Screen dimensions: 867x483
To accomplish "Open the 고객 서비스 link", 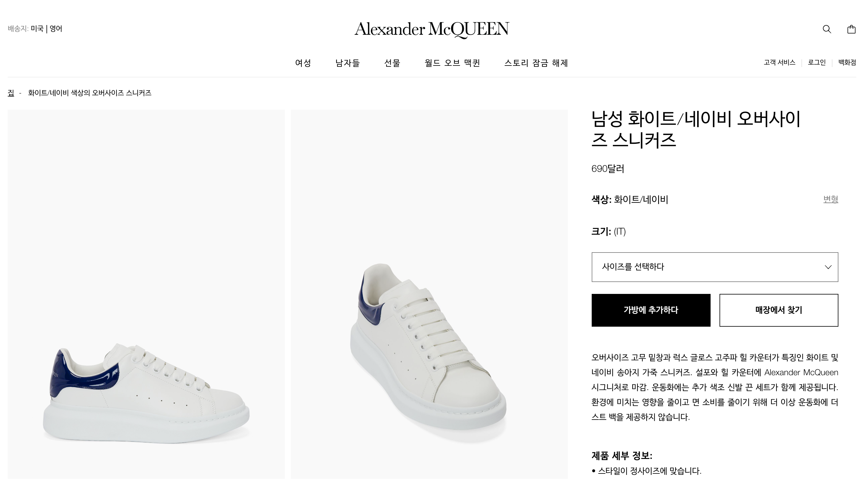I will pyautogui.click(x=779, y=63).
